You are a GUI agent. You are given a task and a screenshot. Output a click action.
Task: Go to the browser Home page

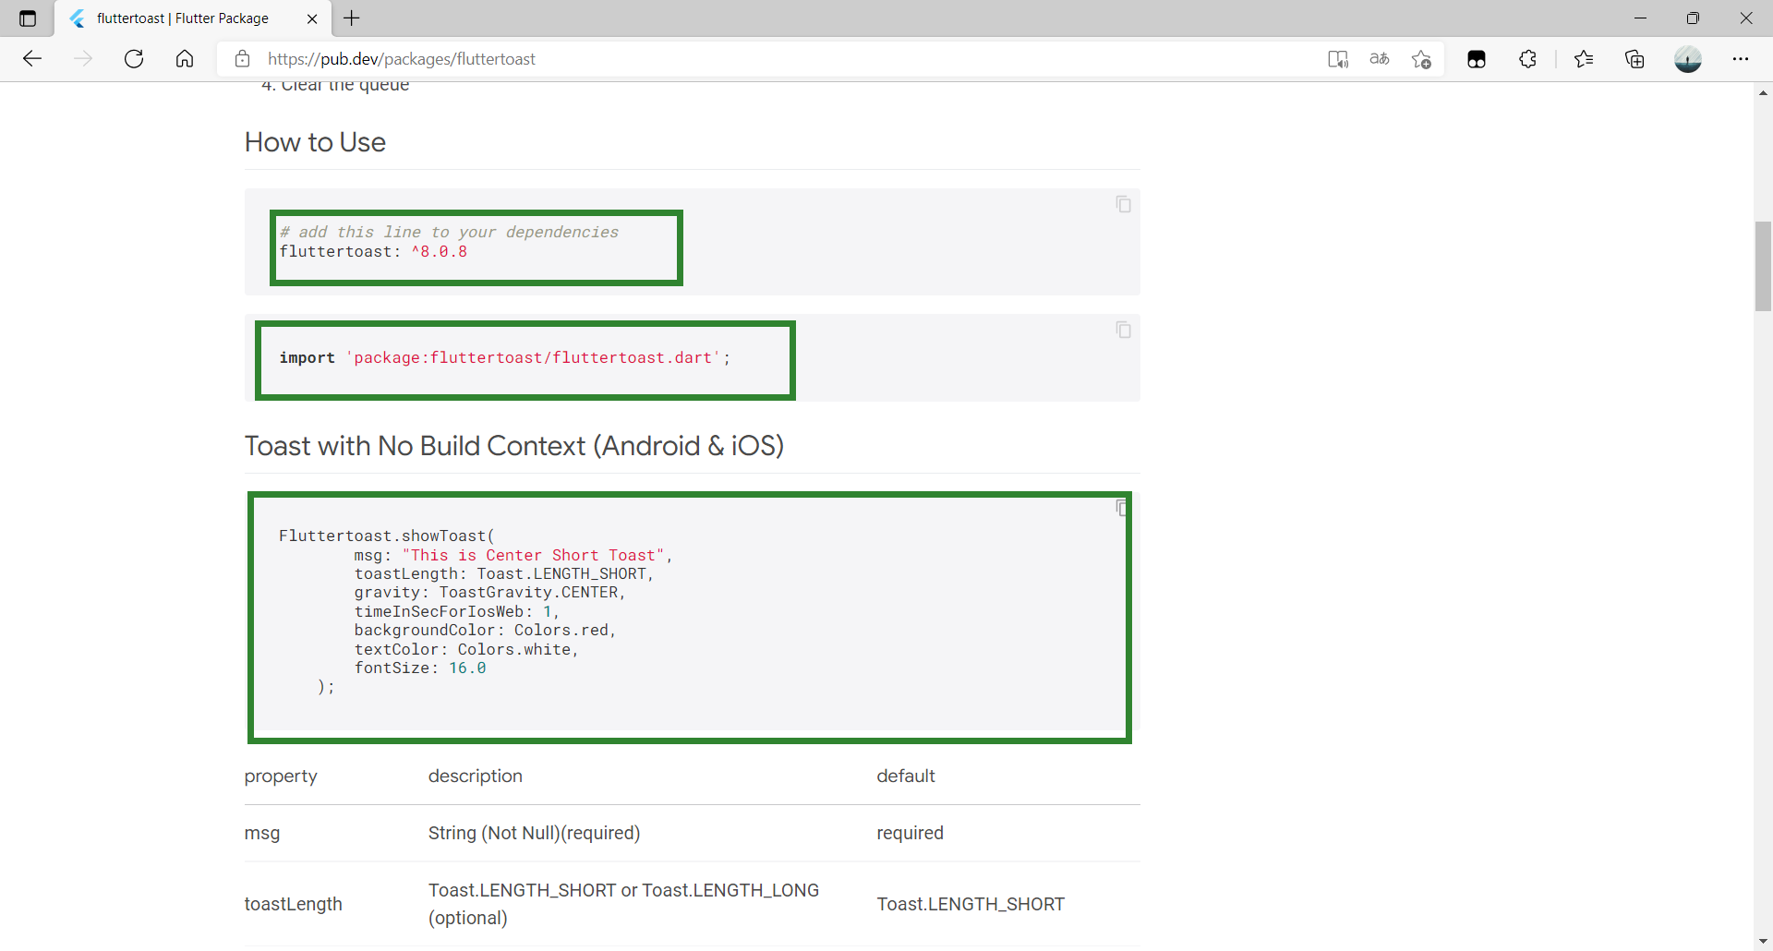(x=185, y=59)
